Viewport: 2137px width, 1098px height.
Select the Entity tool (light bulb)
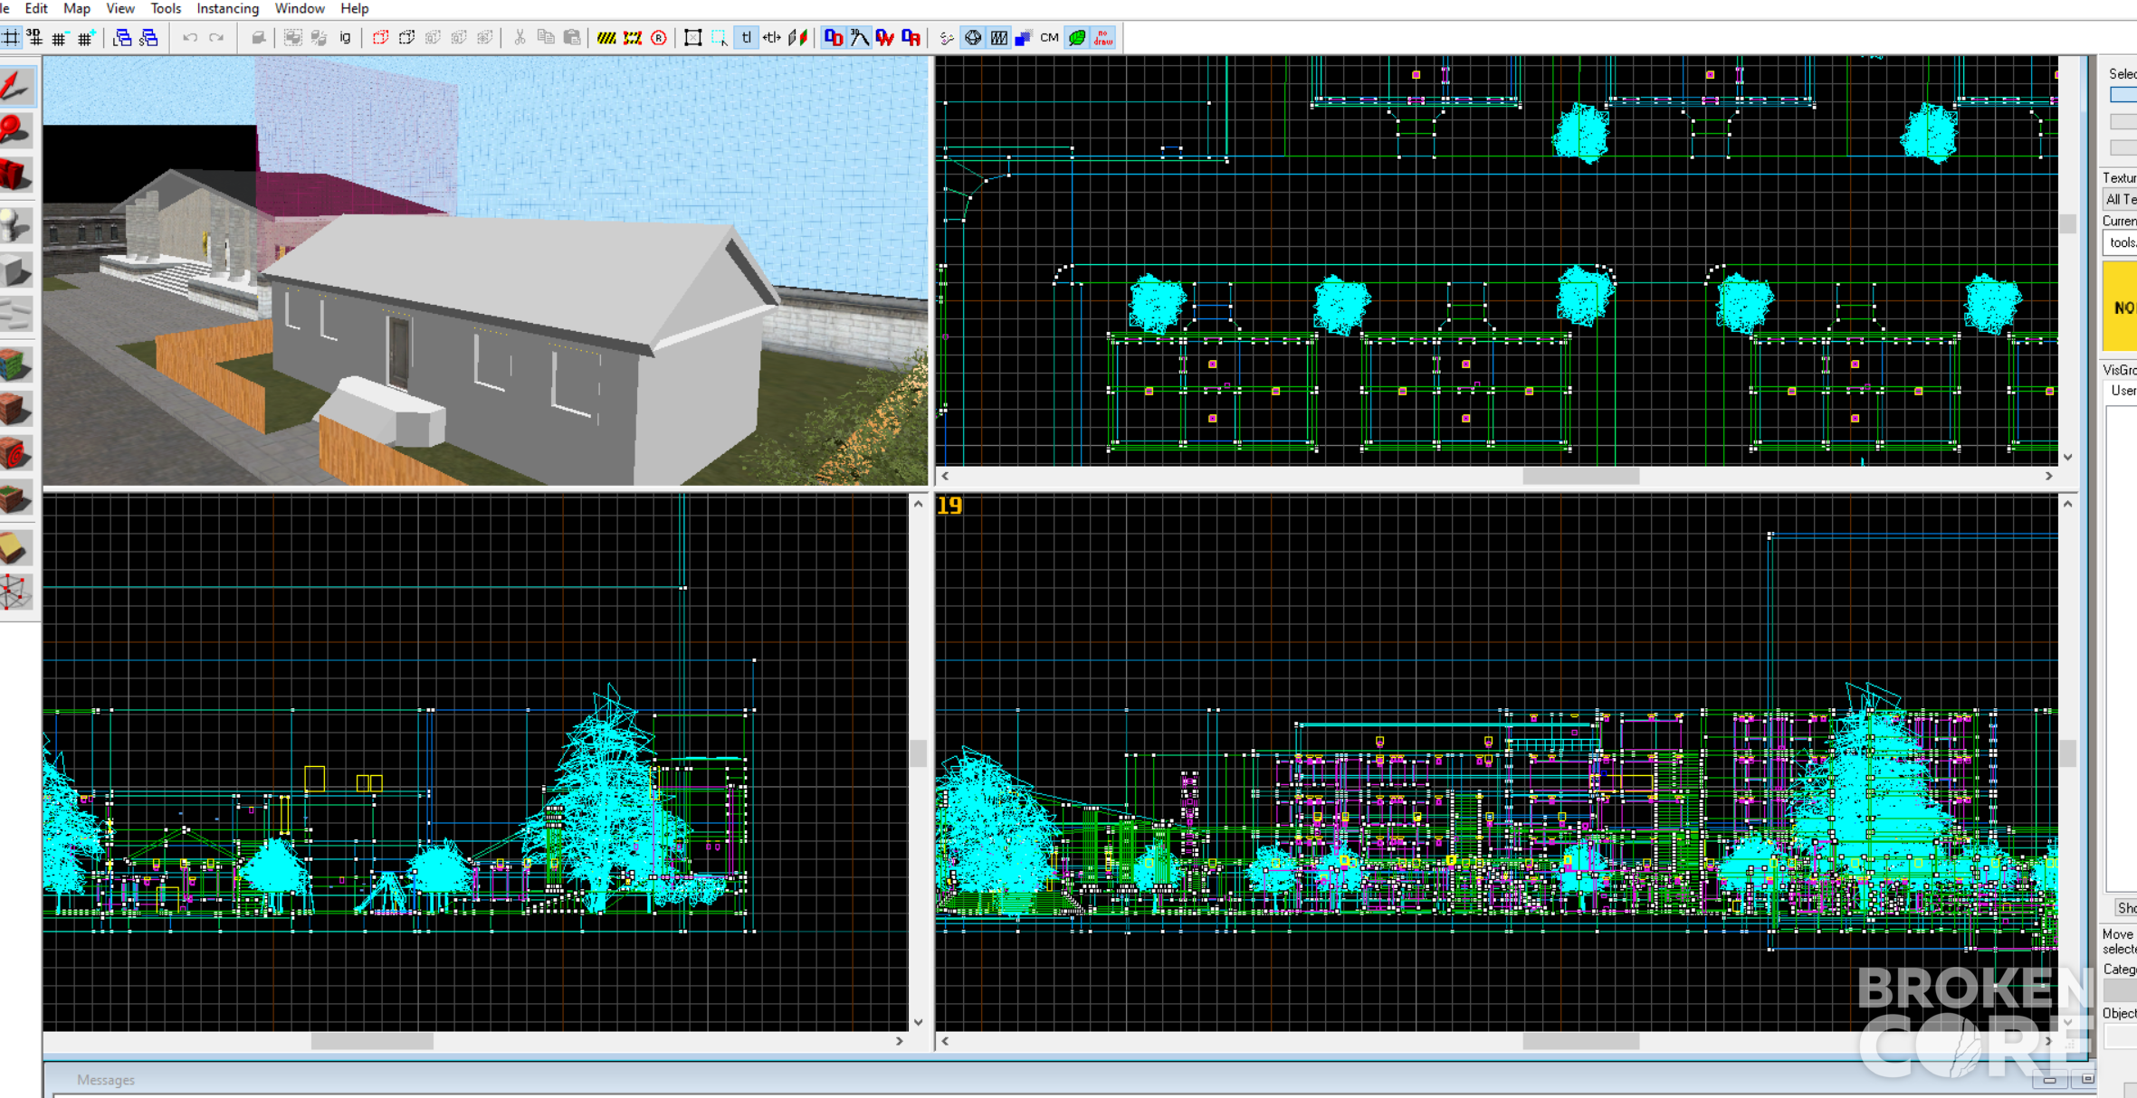pos(15,225)
